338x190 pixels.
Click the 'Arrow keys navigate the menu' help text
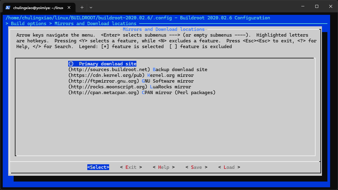56,35
